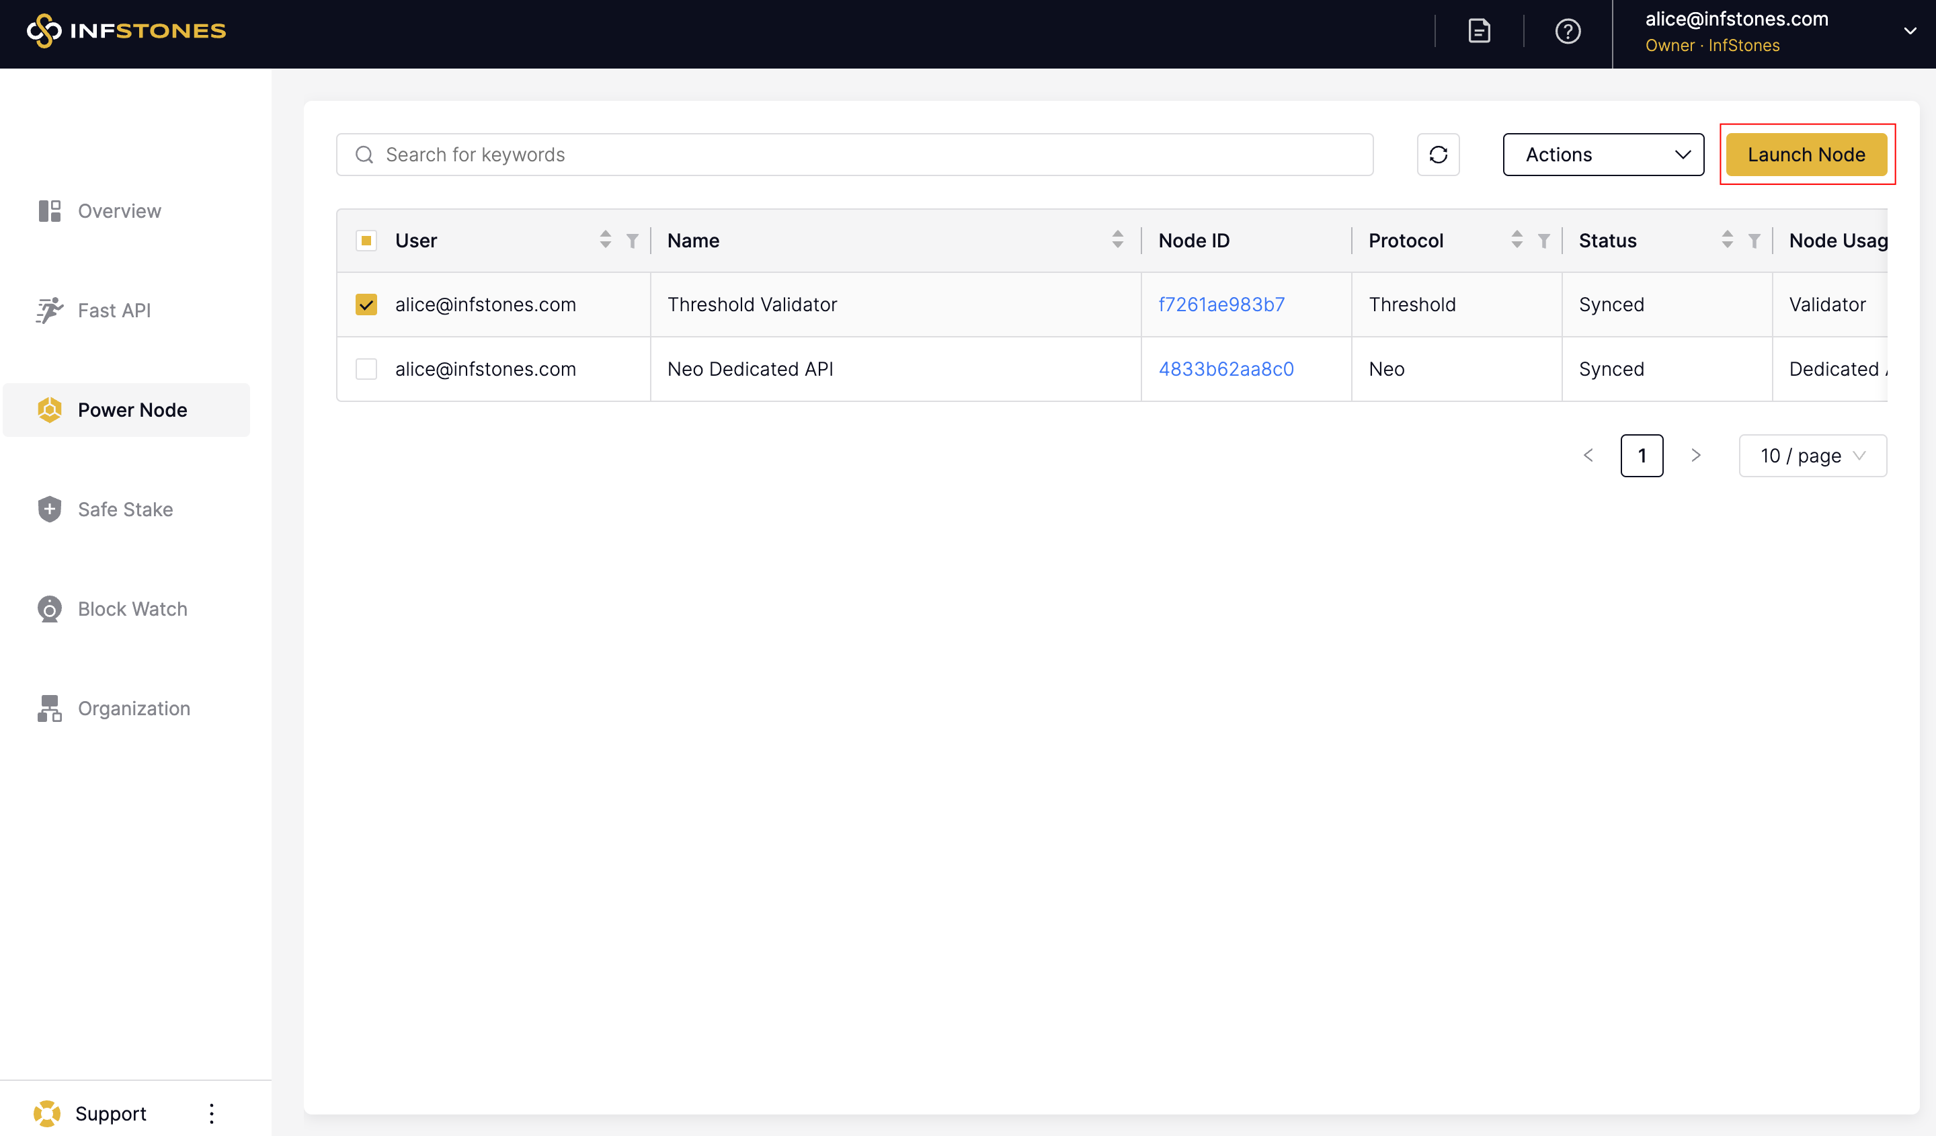This screenshot has height=1136, width=1936.
Task: Click the User column filter icon
Action: tap(633, 241)
